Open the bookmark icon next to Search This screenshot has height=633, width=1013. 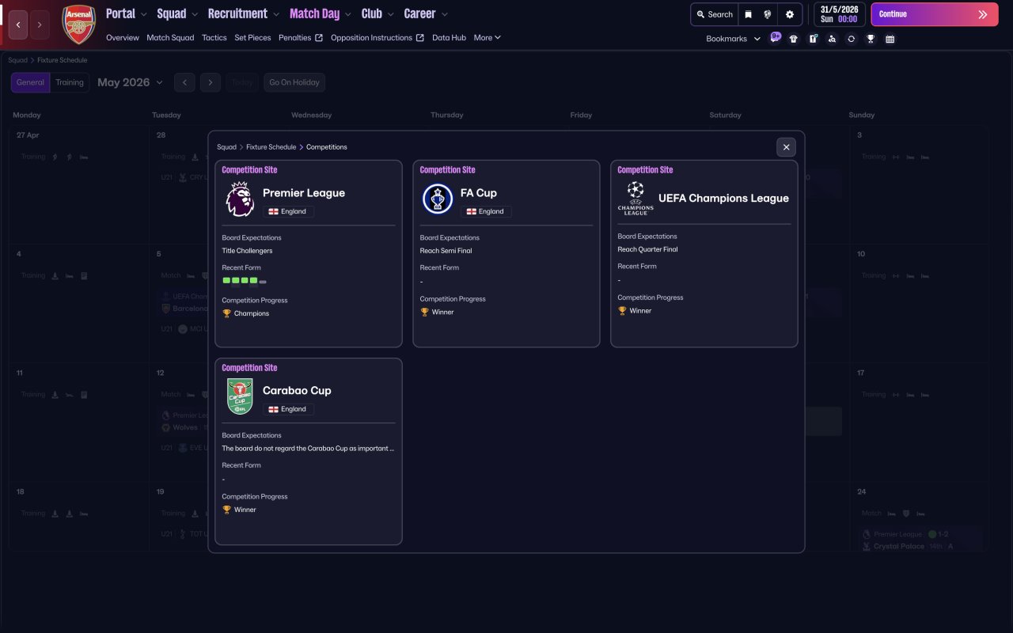tap(748, 14)
